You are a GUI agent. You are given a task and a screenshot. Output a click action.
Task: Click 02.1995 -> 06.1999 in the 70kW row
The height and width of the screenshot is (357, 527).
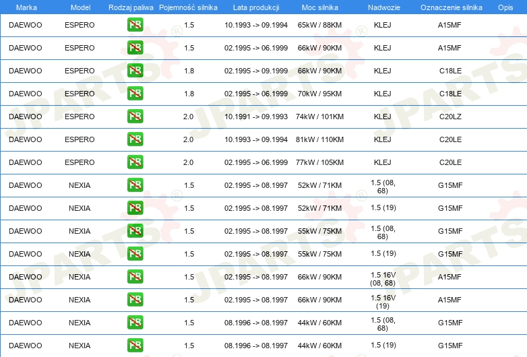[256, 94]
